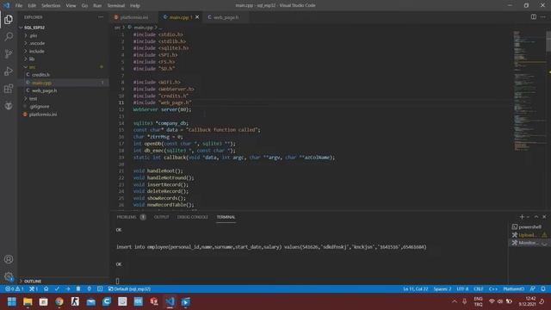
Task: Select .gitignore in the file tree
Action: [x=40, y=107]
